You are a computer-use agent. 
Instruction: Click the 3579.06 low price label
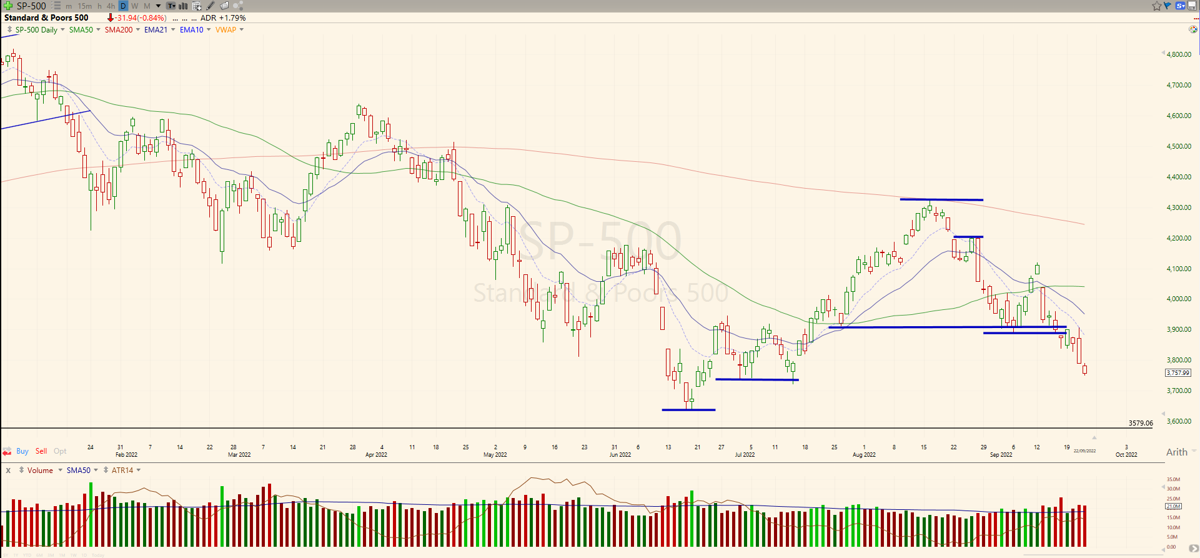tap(1141, 423)
